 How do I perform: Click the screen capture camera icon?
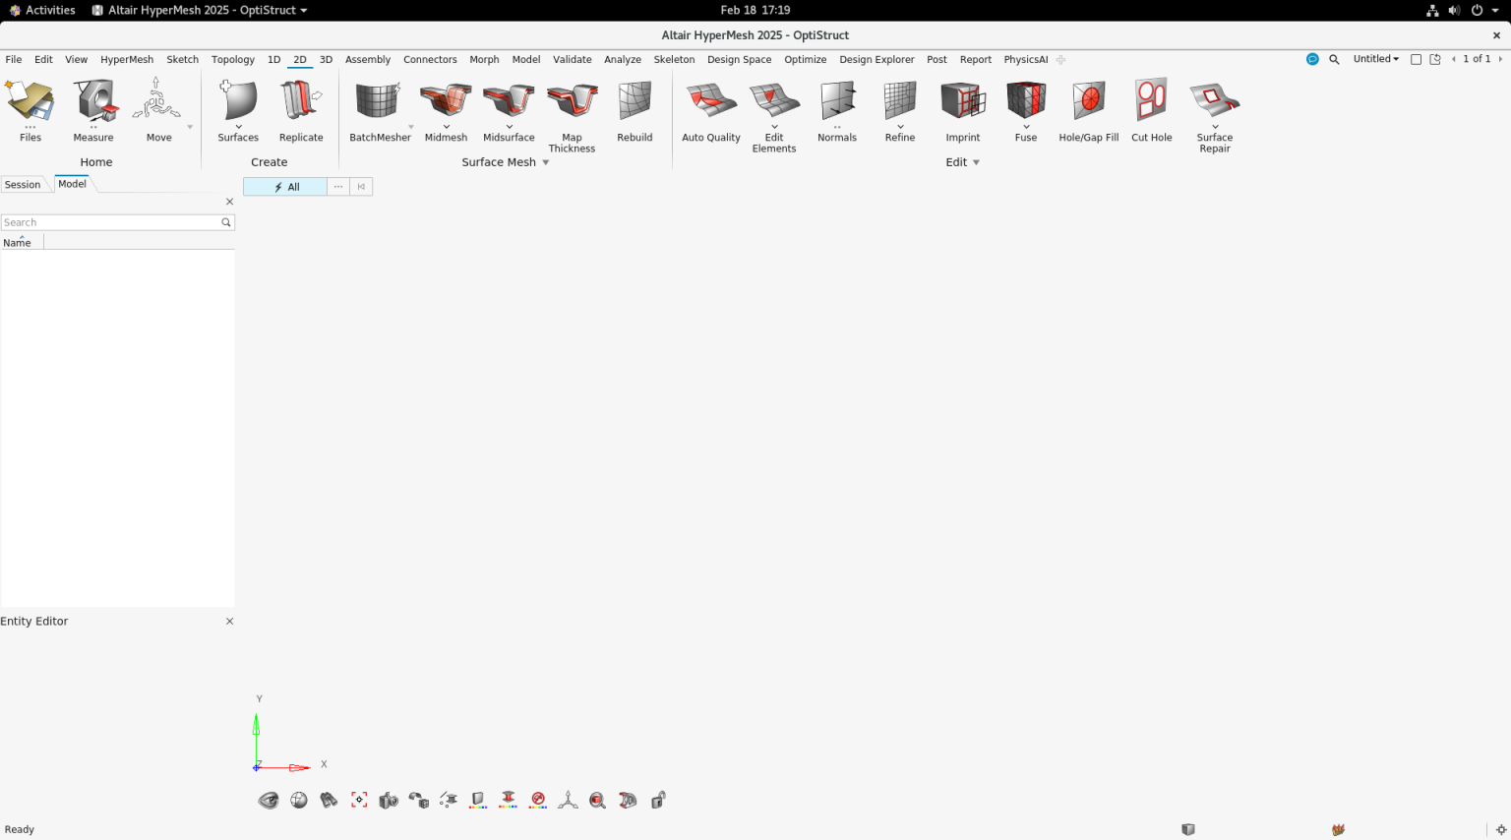tap(389, 800)
